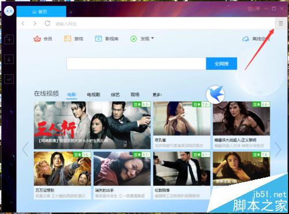Select the 电视剧 video tab

pos(94,95)
